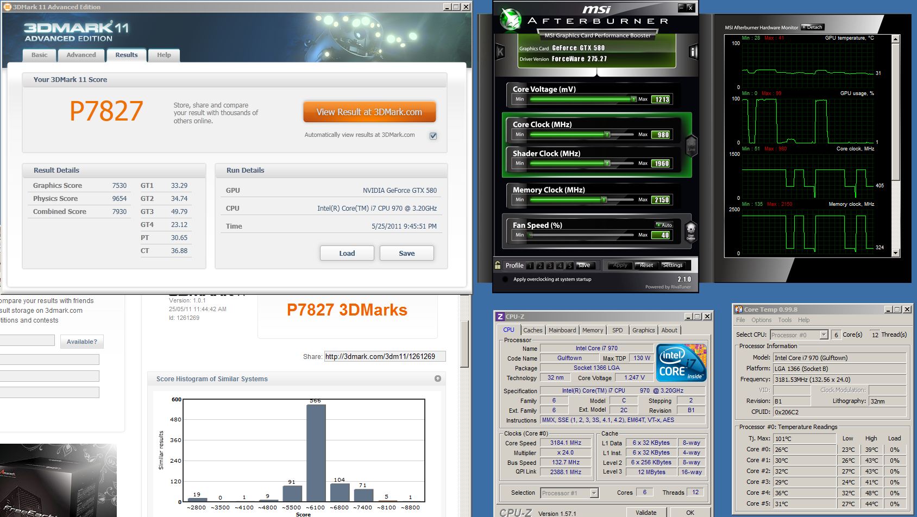Click the Core Clock value 980 field
Image resolution: width=917 pixels, height=517 pixels.
[x=661, y=135]
